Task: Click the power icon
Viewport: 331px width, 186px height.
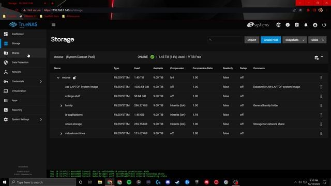Action: coord(324,25)
